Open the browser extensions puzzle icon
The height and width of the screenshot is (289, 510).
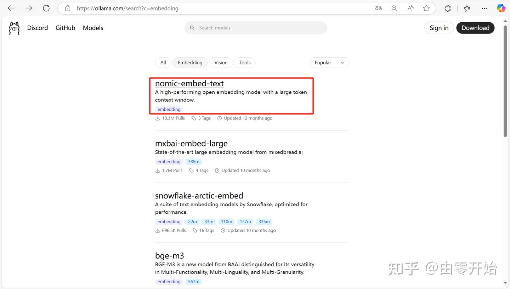pos(448,8)
